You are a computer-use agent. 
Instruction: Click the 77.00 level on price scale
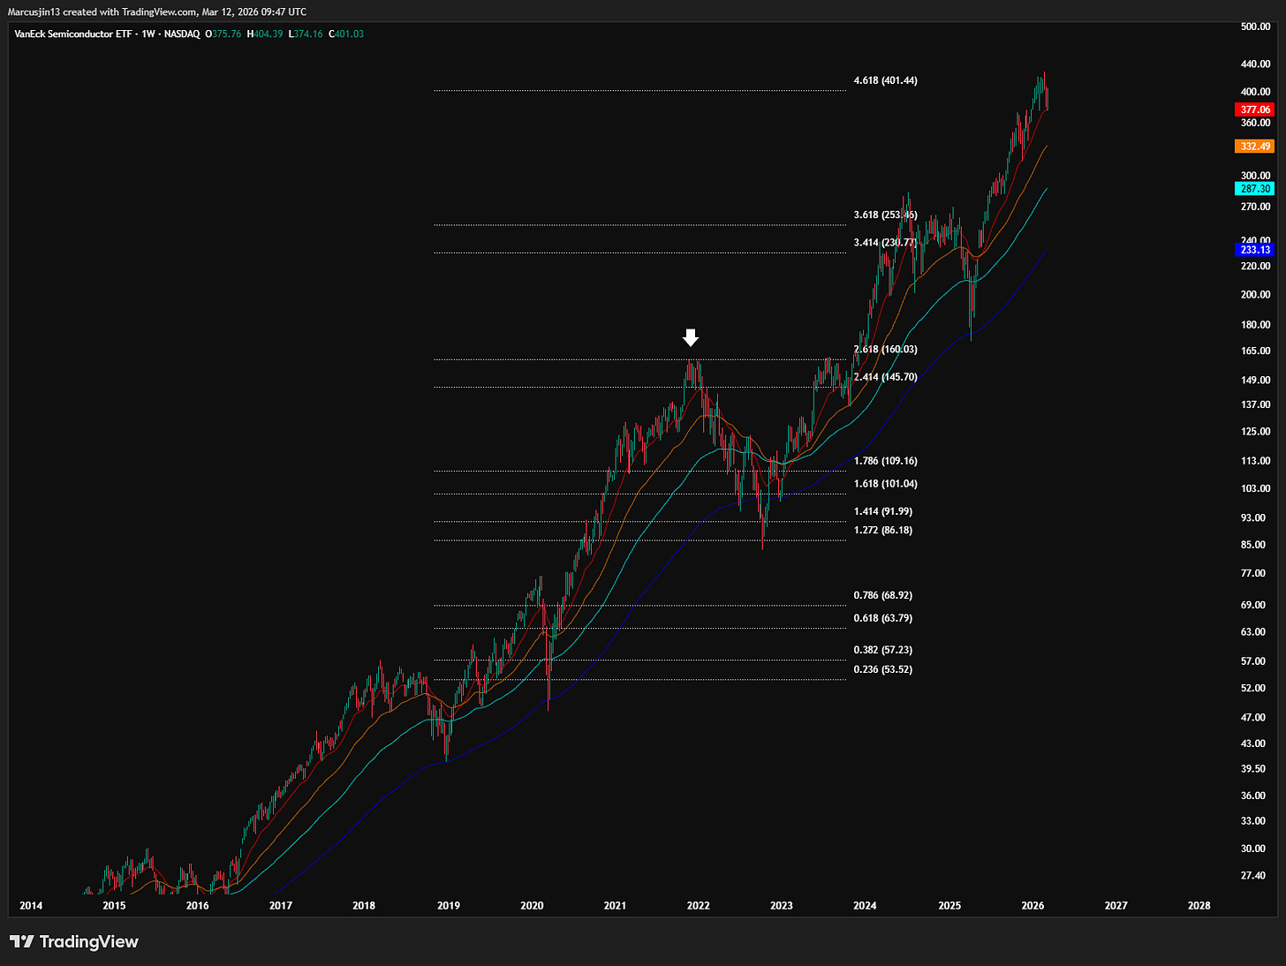1253,574
